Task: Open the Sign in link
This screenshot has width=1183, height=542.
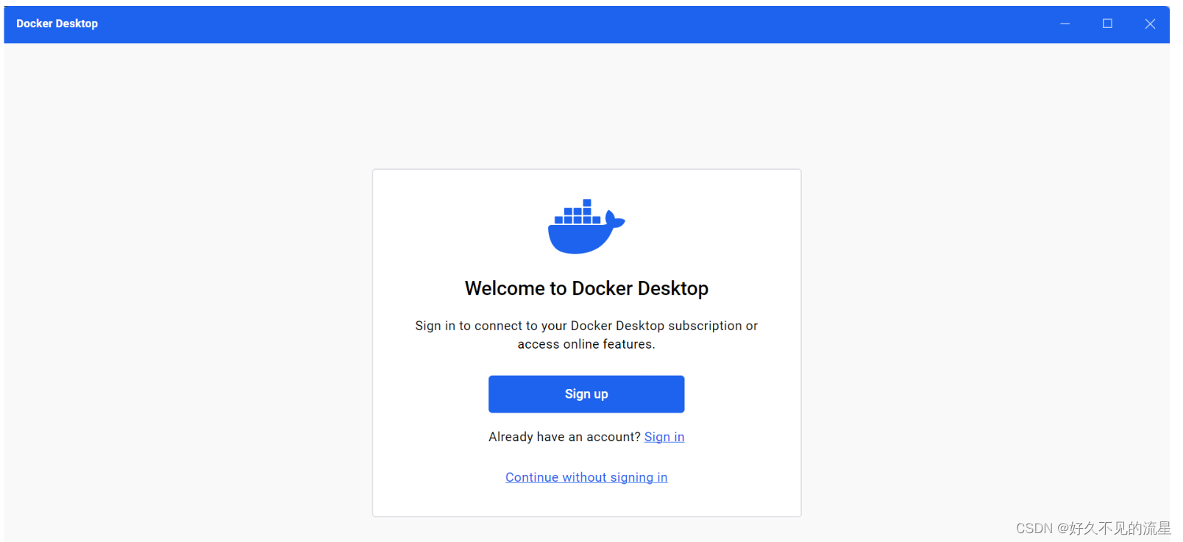Action: pyautogui.click(x=664, y=437)
